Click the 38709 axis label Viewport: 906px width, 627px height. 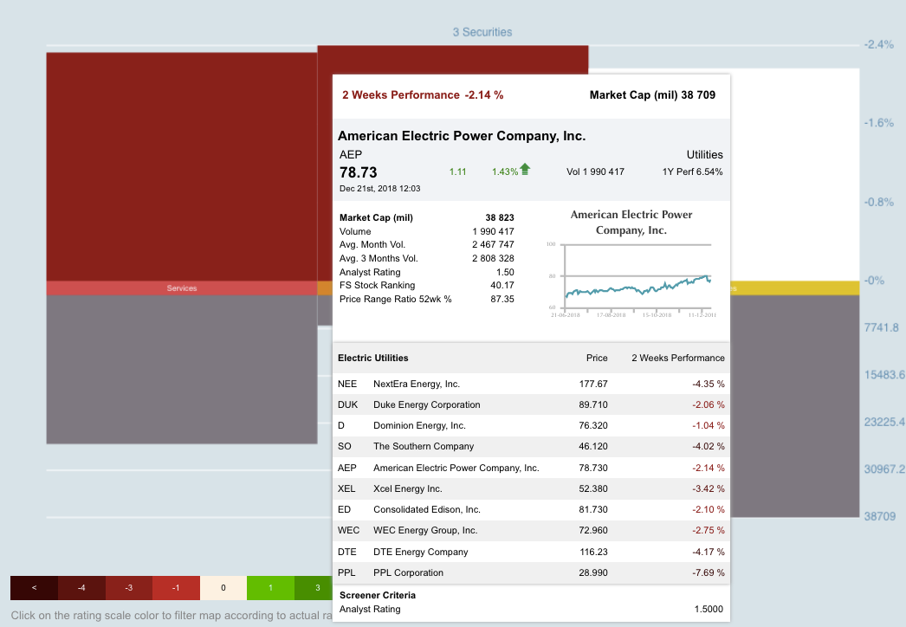879,516
